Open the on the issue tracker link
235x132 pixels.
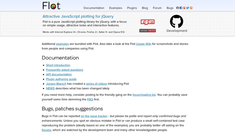tap(94, 116)
